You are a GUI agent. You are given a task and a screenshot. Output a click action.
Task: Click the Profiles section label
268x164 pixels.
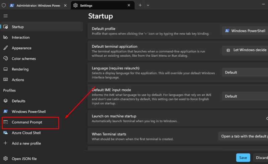[9, 91]
